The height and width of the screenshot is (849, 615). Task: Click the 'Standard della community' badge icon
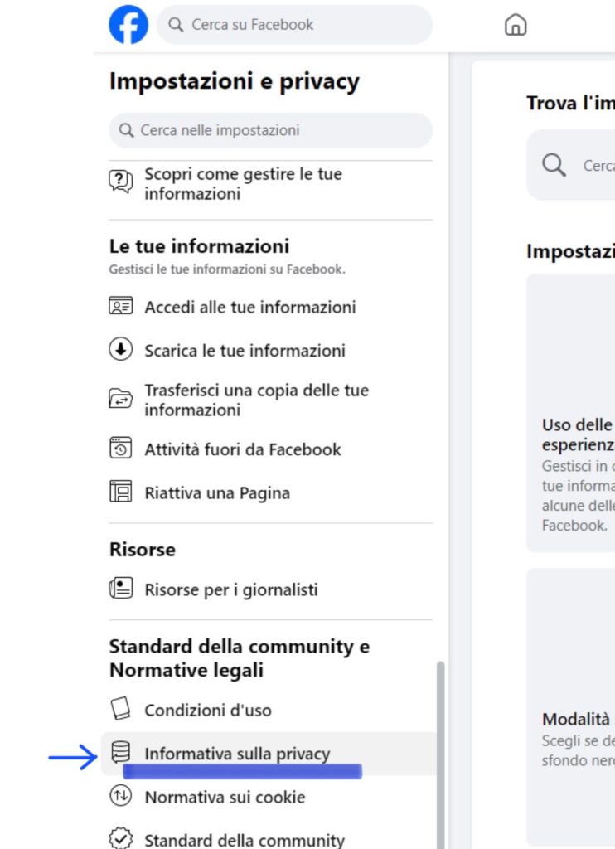coord(121,839)
